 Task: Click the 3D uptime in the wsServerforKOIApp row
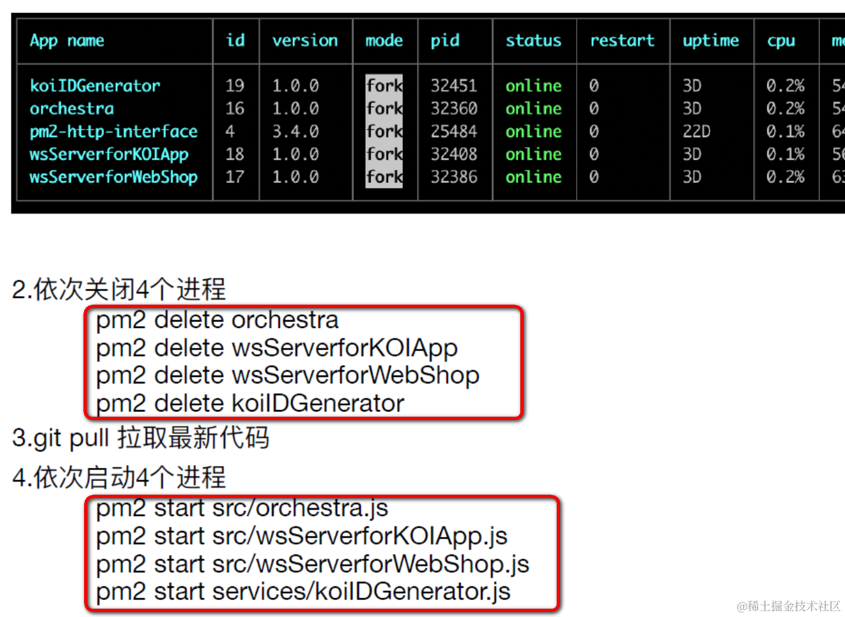(x=691, y=154)
